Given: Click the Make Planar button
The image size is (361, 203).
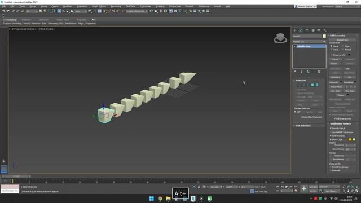Looking at the screenshot, I should tap(336, 87).
